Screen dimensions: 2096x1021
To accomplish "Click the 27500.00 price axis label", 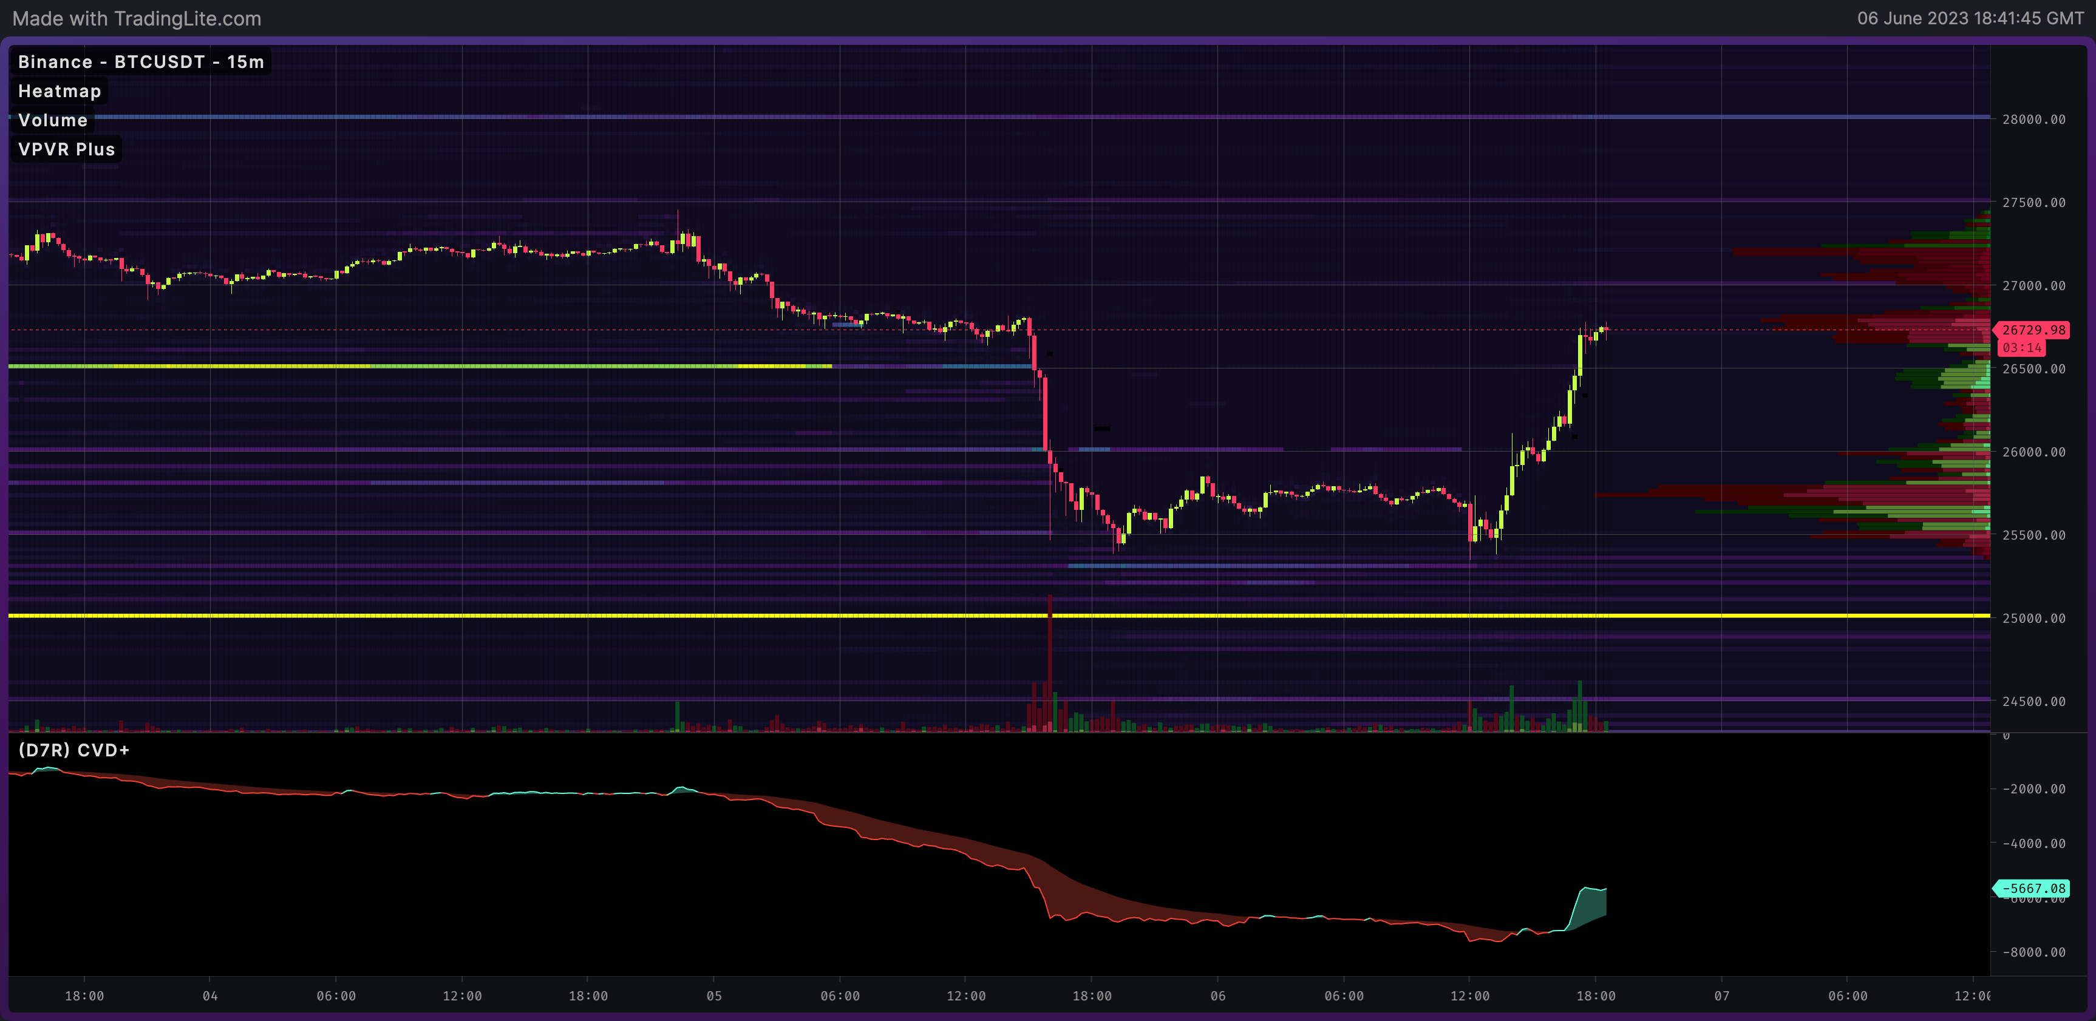I will tap(2033, 203).
